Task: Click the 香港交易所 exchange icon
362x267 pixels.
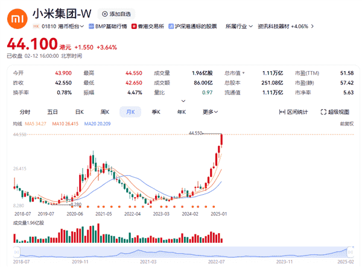Action: click(136, 27)
